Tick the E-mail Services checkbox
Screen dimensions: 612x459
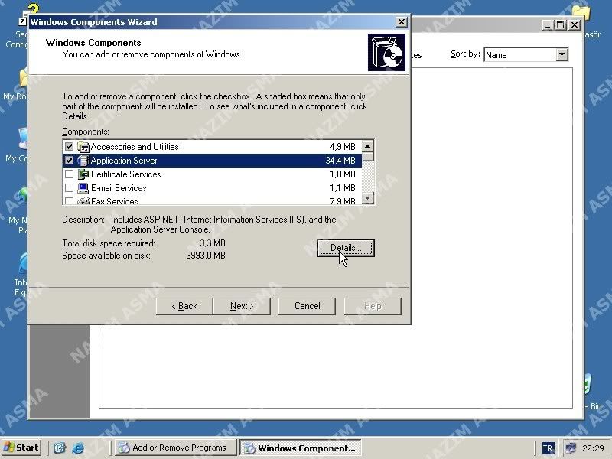[69, 188]
